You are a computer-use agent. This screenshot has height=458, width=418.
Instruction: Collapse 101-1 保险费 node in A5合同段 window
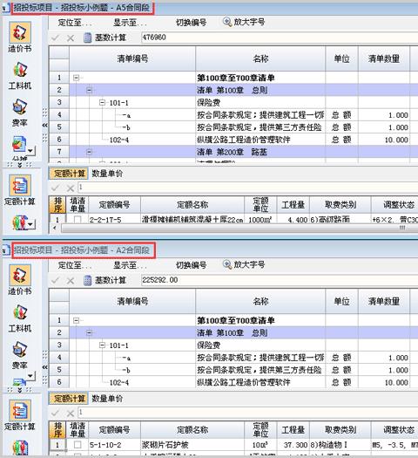[102, 103]
